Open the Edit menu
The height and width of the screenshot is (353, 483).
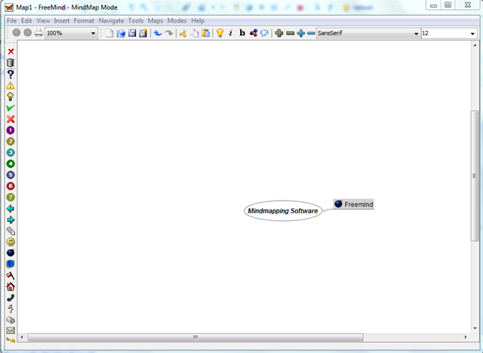[x=26, y=20]
